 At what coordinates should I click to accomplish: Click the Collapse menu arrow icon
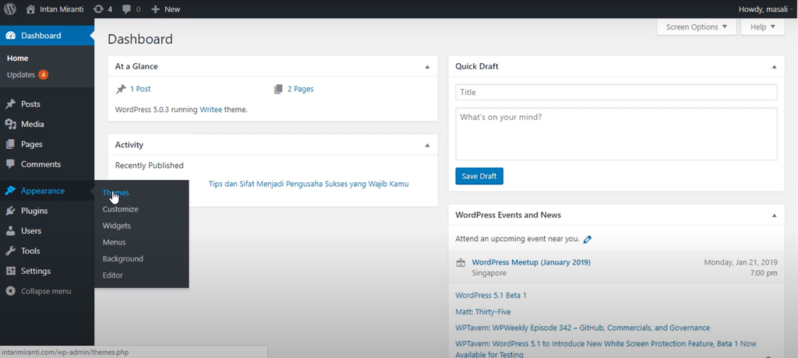[10, 291]
